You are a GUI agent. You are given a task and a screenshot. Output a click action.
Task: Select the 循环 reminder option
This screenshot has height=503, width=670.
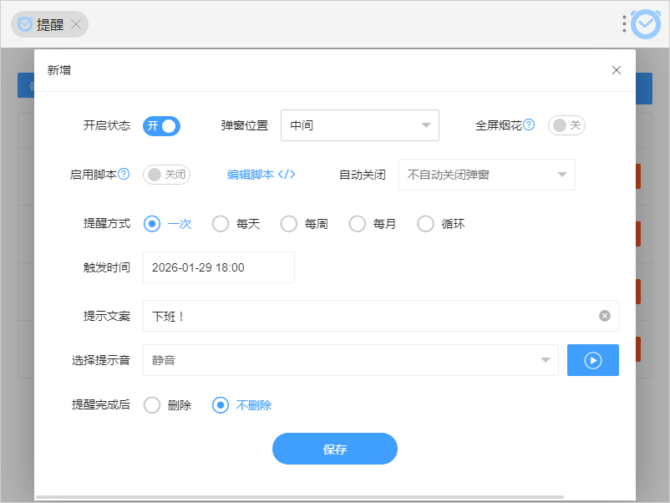click(x=426, y=224)
